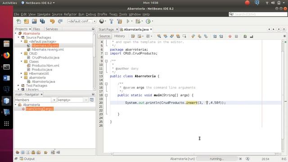Open the Output panel button

tap(27, 159)
